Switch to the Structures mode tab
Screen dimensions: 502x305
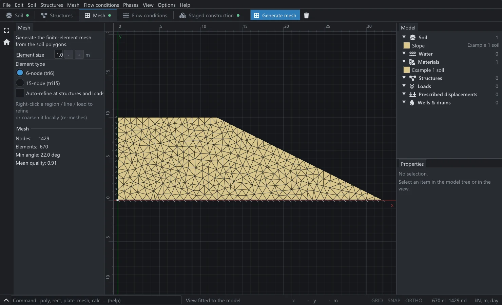pyautogui.click(x=57, y=16)
